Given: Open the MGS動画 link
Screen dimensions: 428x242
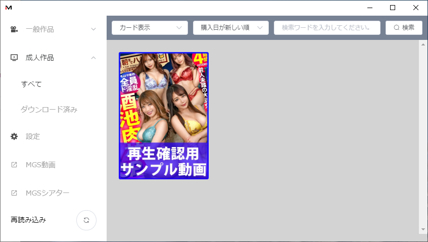Looking at the screenshot, I should [x=40, y=165].
